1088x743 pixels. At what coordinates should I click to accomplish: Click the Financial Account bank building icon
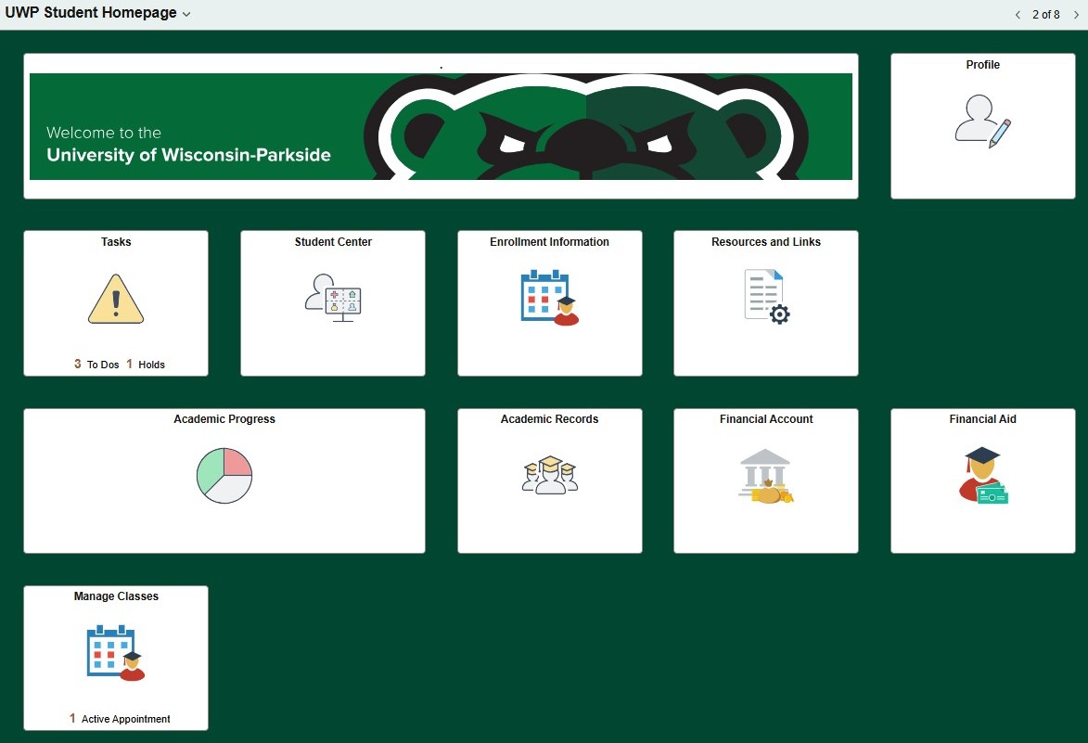coord(766,476)
